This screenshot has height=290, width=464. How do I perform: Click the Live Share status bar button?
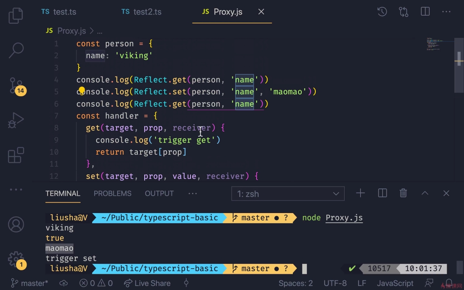(x=147, y=283)
